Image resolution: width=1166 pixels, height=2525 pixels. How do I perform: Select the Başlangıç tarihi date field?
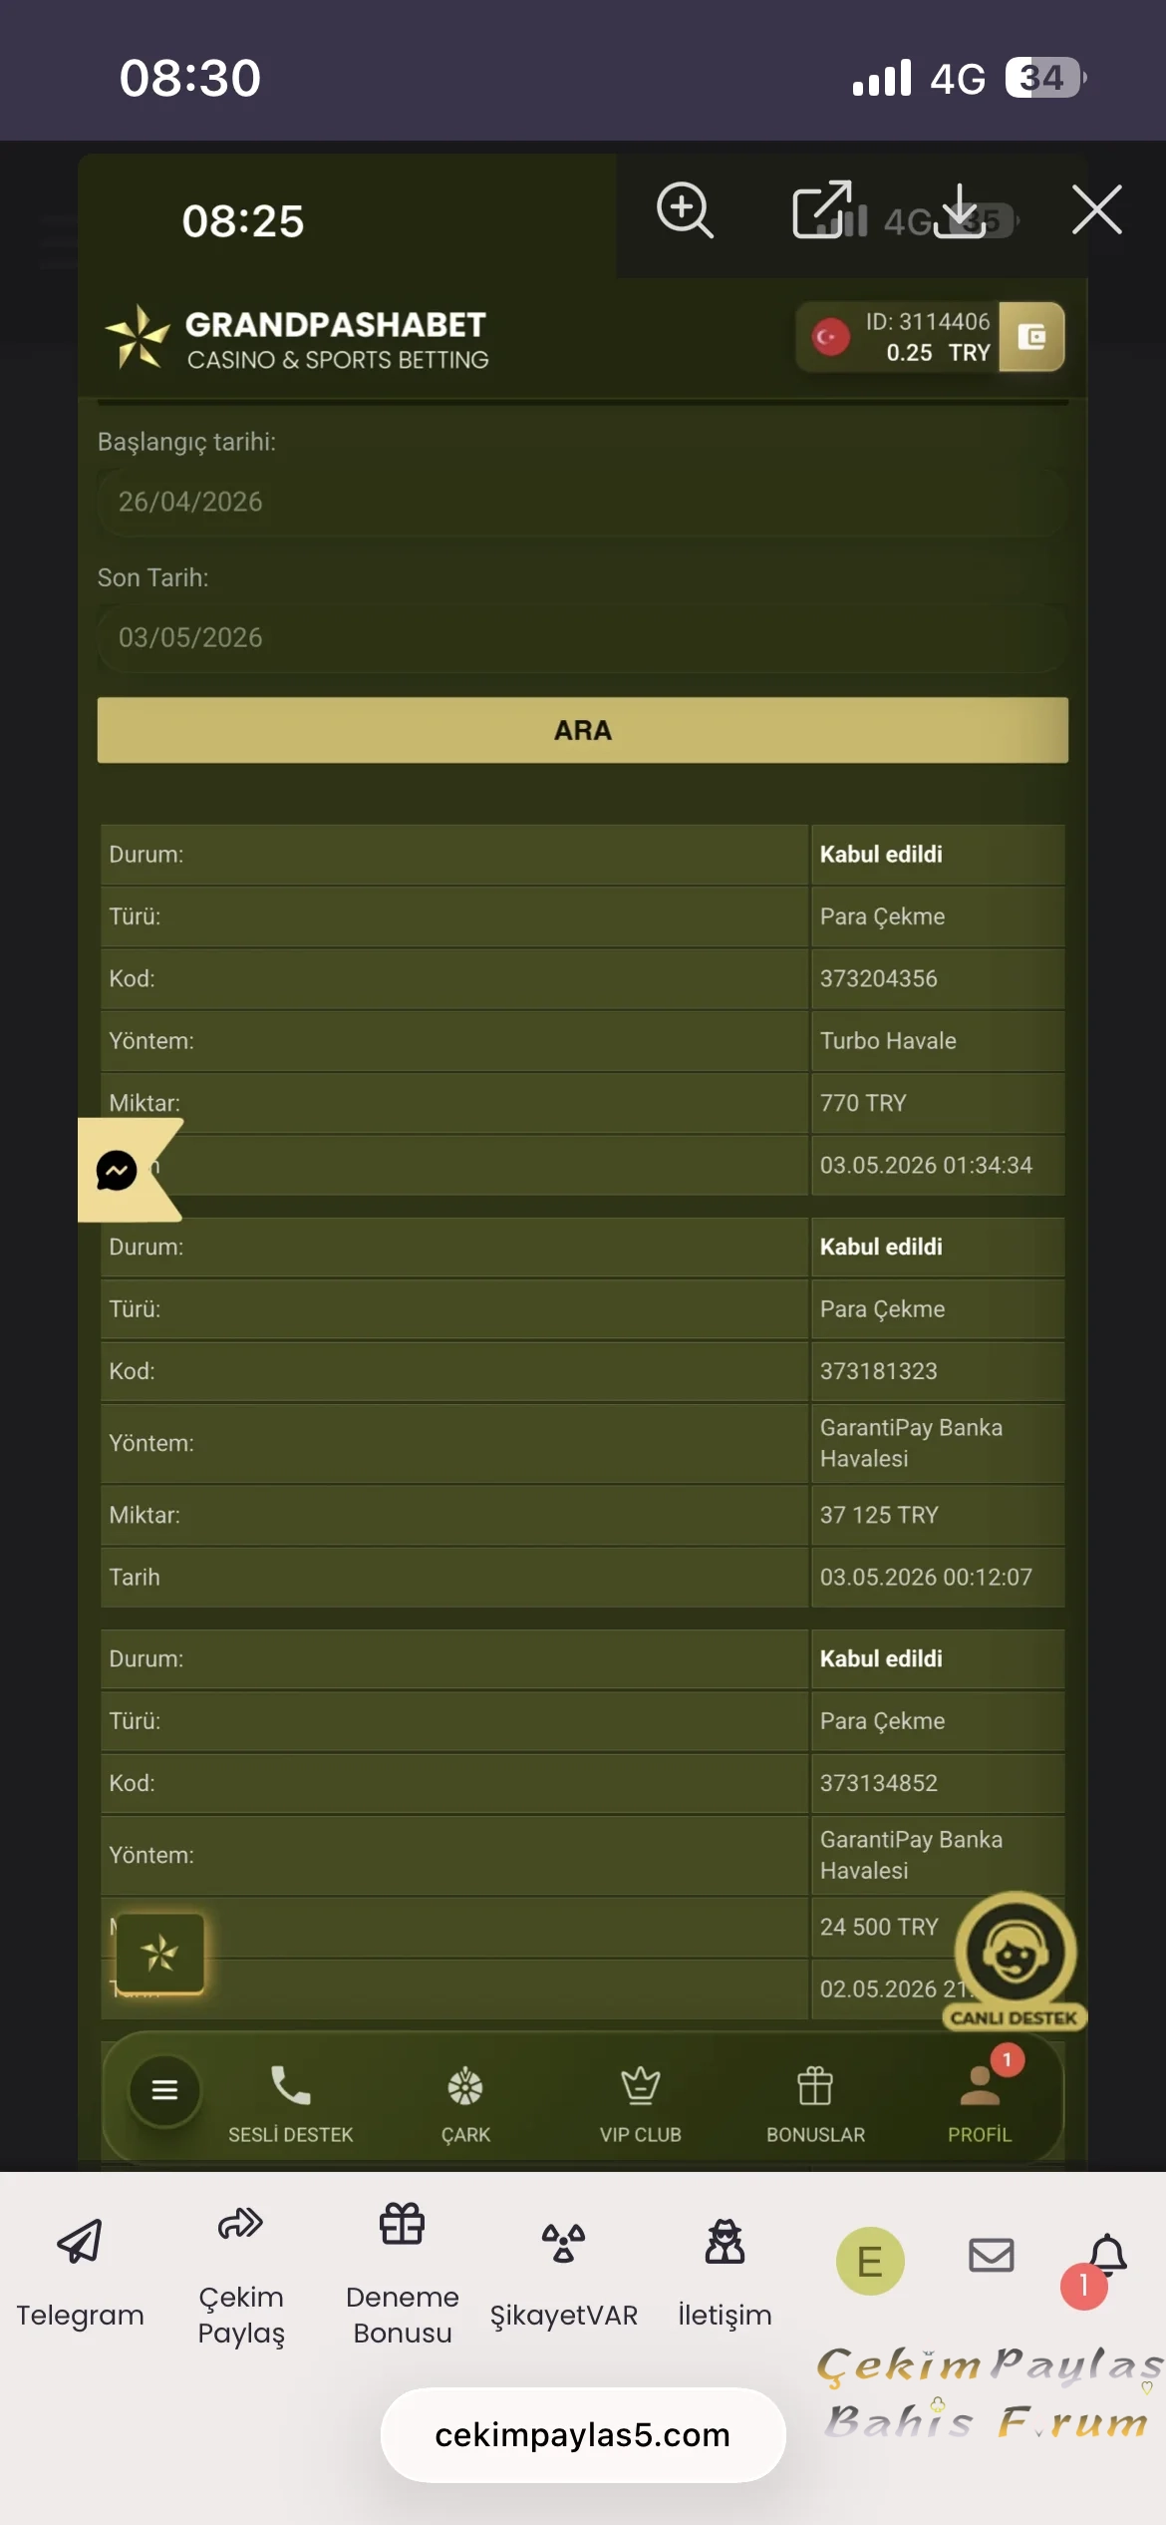pos(583,502)
